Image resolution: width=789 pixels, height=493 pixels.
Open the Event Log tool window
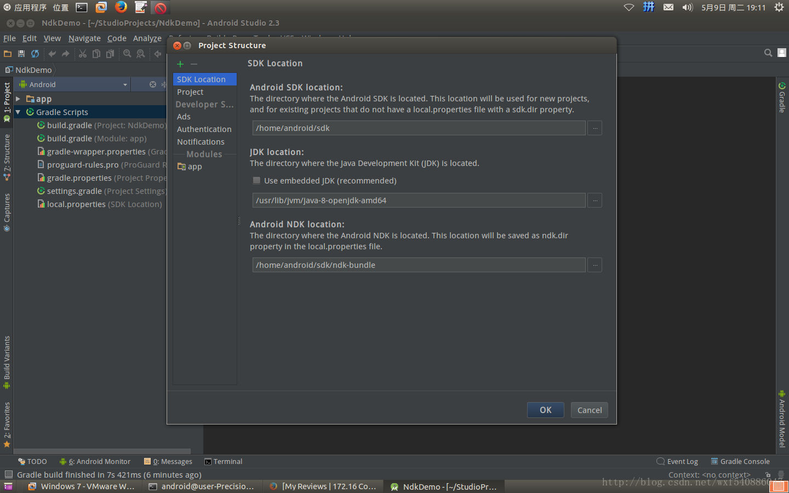pos(677,462)
